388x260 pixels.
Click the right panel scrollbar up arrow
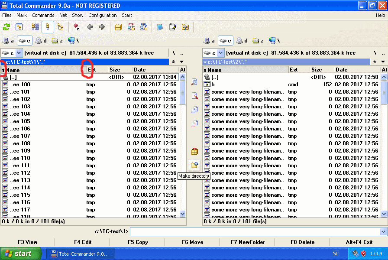(384, 77)
